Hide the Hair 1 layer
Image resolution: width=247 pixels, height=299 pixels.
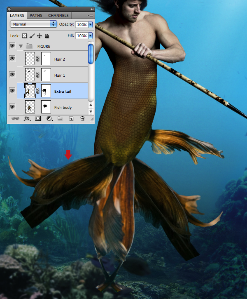pos(12,75)
